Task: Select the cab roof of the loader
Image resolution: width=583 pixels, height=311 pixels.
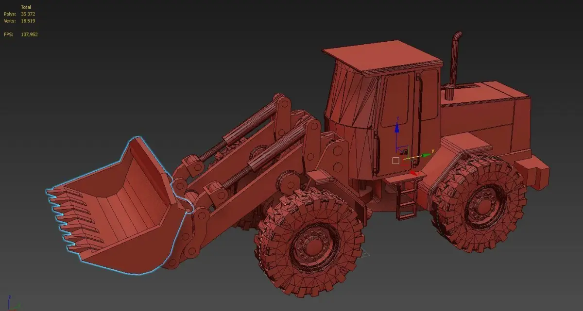Action: 382,57
